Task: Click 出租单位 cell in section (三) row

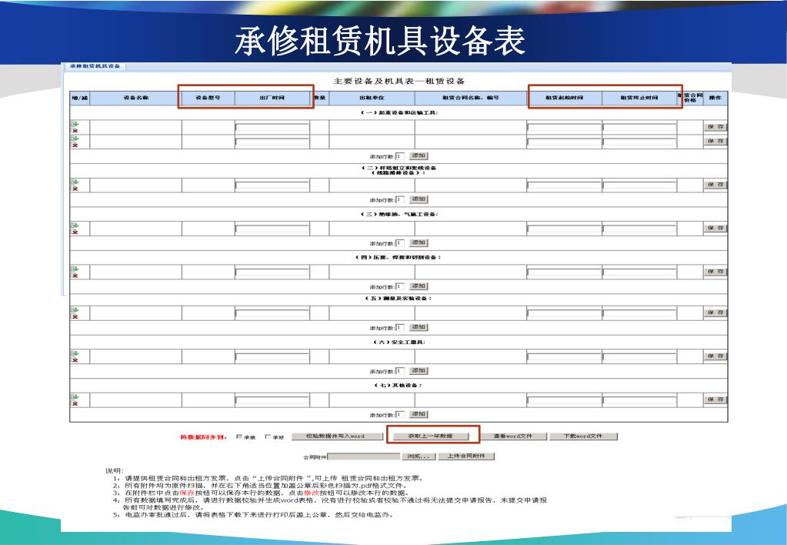Action: pos(372,229)
